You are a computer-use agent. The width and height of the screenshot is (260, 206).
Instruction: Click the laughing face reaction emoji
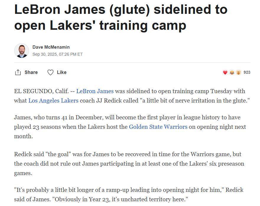(232, 72)
